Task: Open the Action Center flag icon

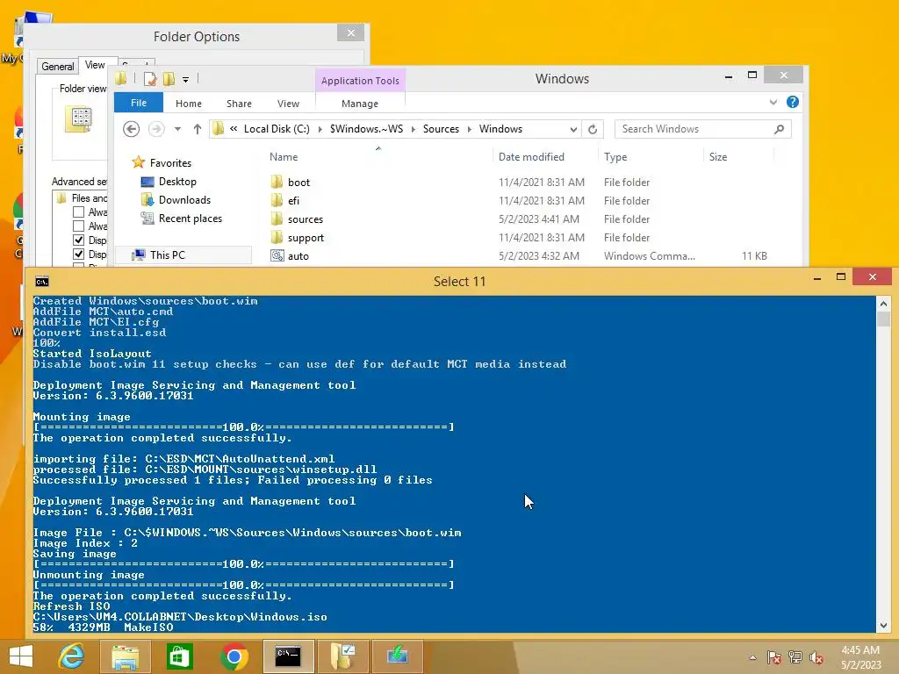Action: tap(774, 657)
